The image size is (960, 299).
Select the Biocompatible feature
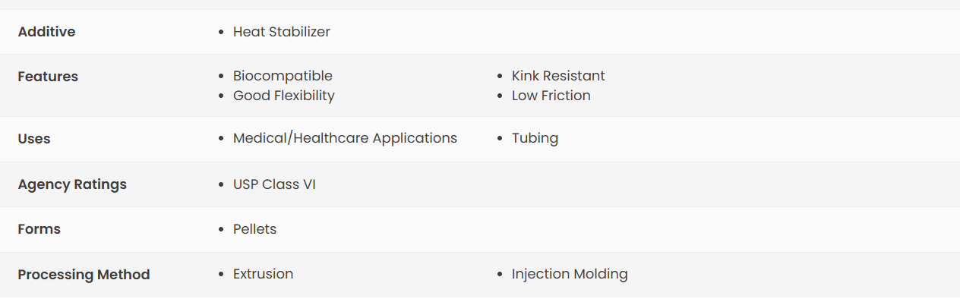tap(283, 76)
